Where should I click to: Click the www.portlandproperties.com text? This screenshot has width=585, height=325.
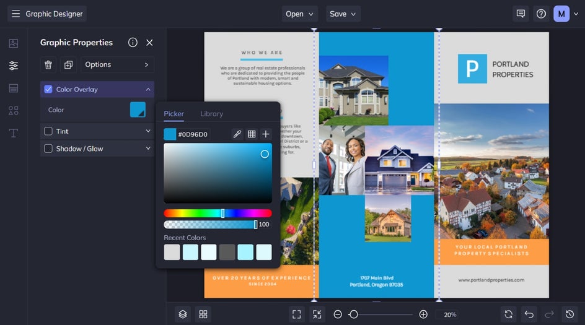coord(491,280)
